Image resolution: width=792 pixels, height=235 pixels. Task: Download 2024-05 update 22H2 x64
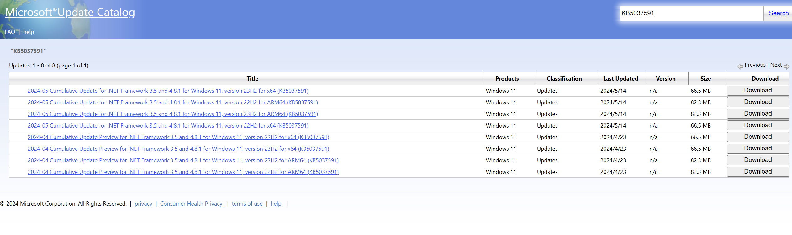[758, 125]
